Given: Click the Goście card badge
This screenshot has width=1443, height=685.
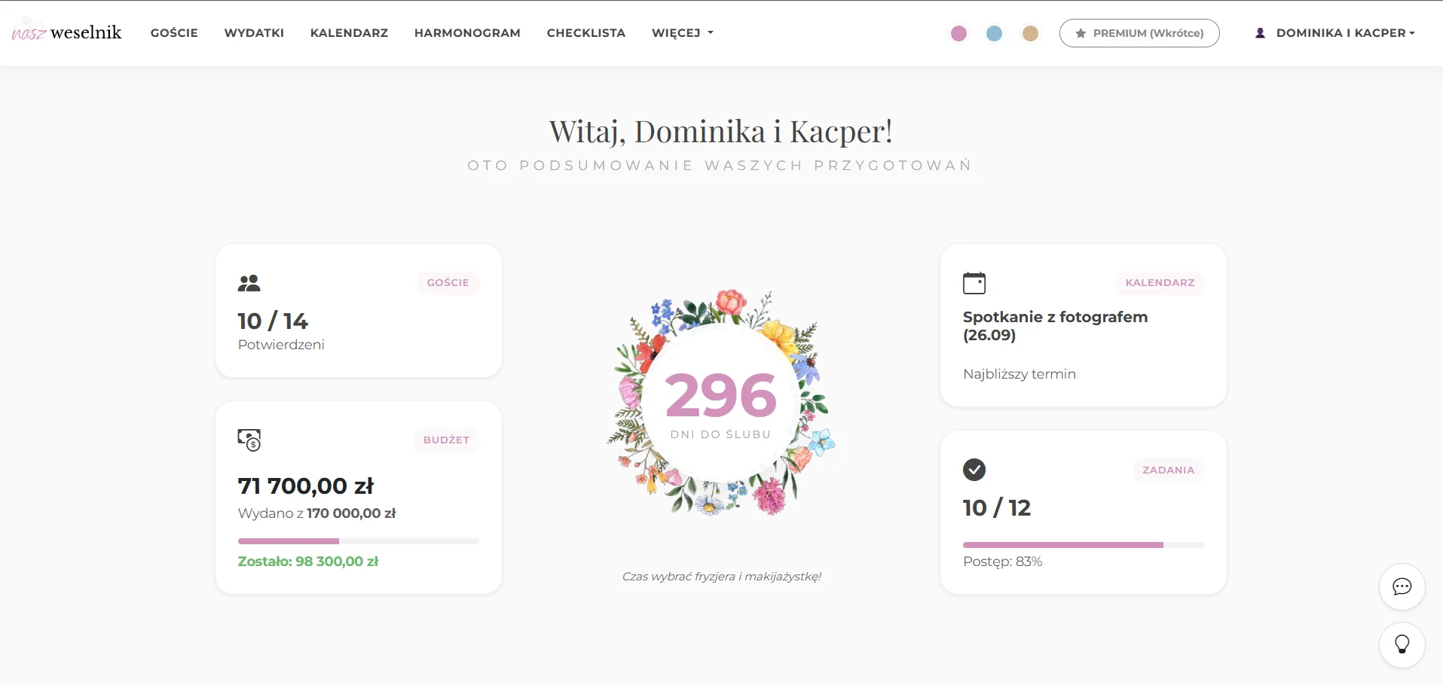Looking at the screenshot, I should pyautogui.click(x=448, y=282).
